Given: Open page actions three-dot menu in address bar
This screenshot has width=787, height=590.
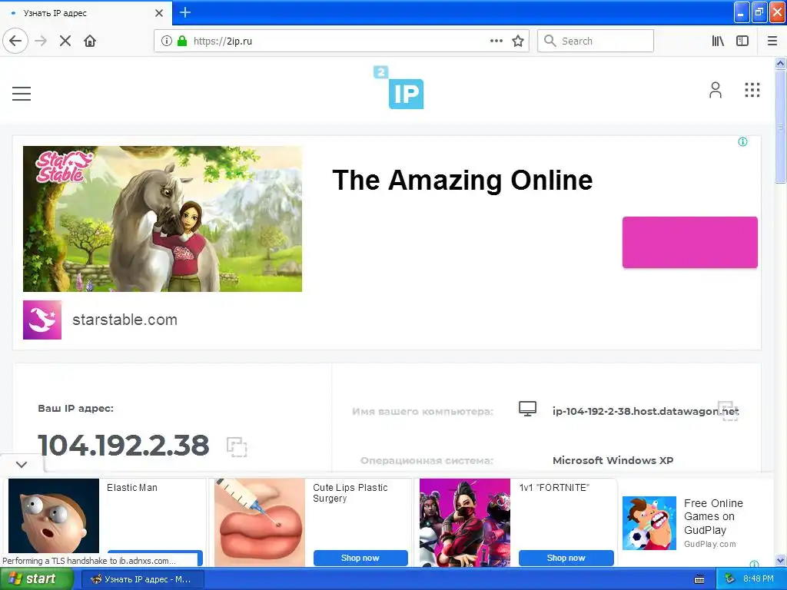Looking at the screenshot, I should (x=496, y=41).
